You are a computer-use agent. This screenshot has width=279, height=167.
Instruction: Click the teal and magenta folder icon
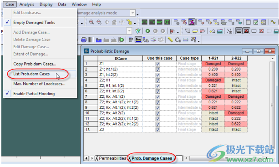[219, 31]
